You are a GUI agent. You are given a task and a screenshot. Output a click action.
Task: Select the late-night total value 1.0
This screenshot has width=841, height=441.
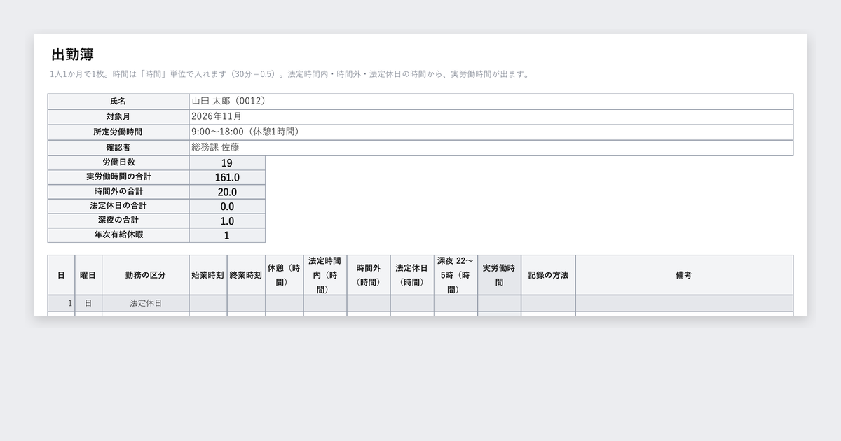(x=227, y=221)
